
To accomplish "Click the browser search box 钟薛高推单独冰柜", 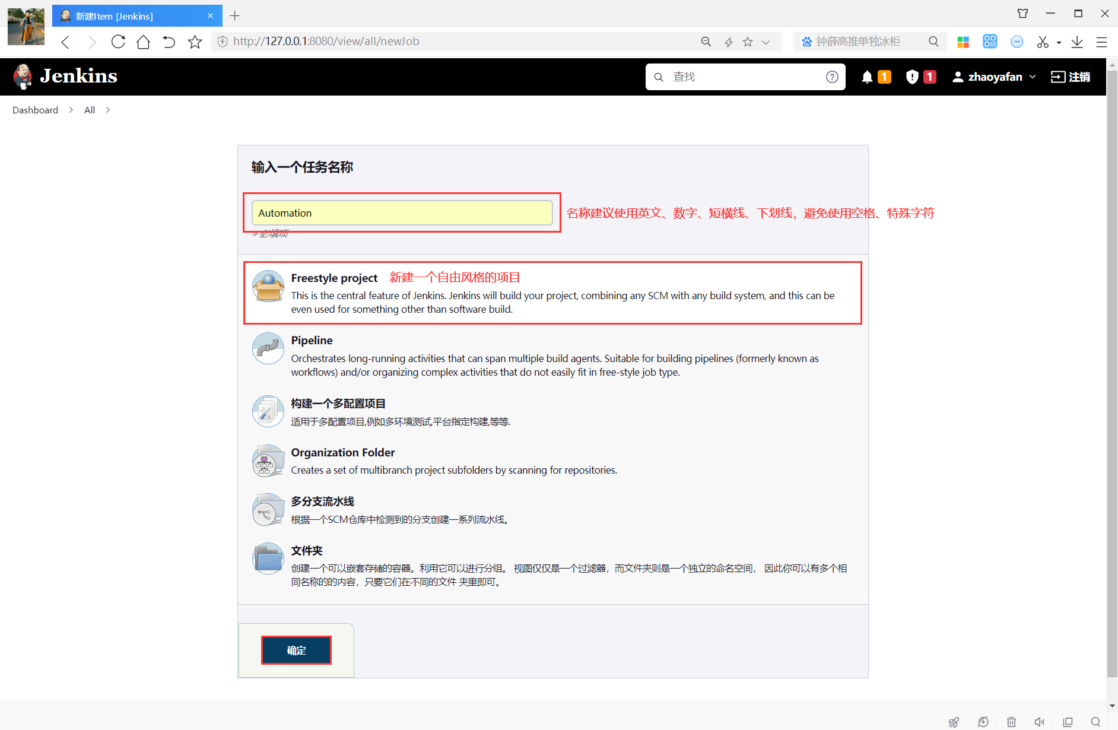I will click(x=858, y=42).
